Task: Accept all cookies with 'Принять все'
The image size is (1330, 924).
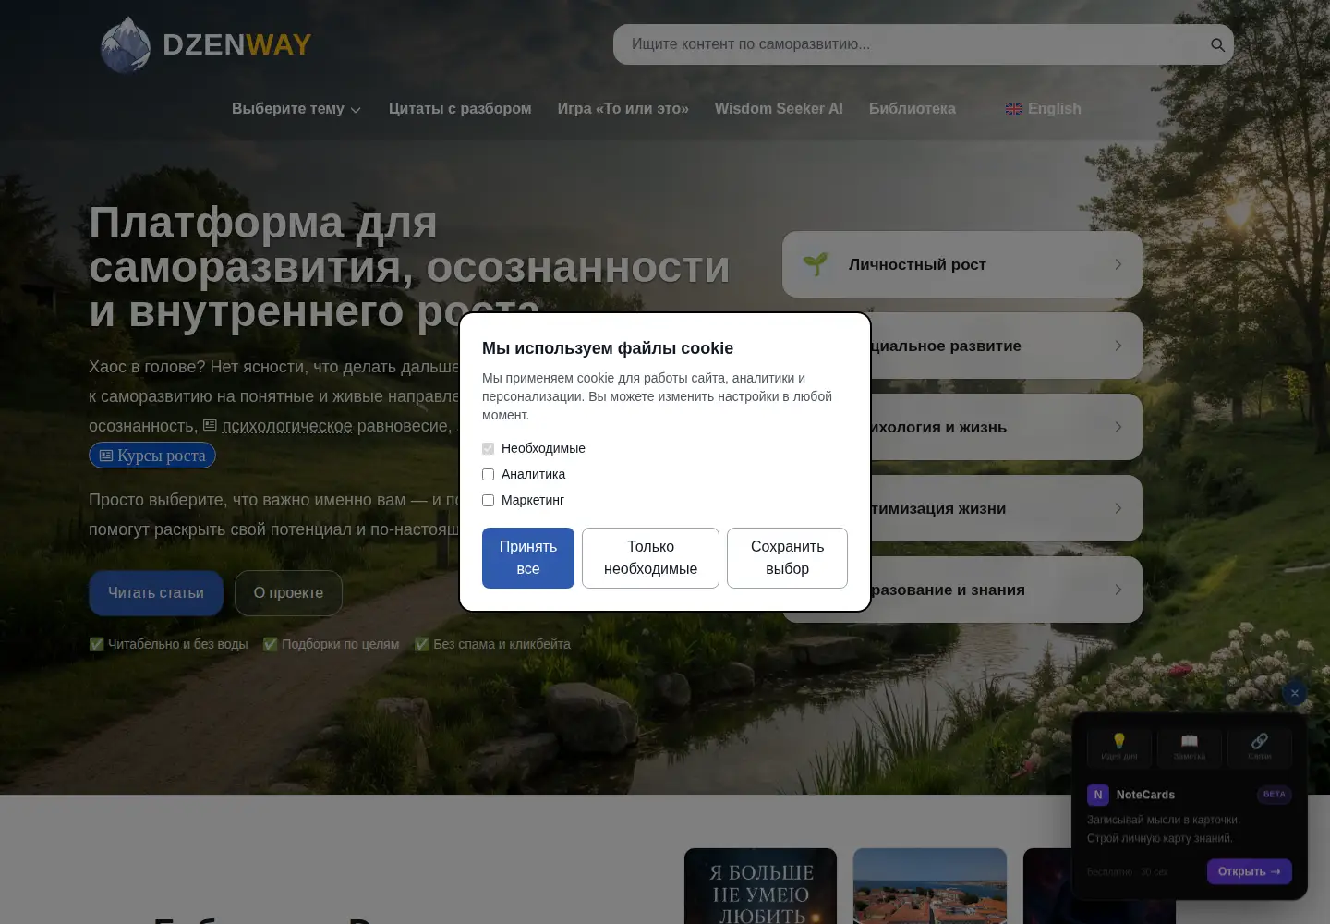Action: coord(528,558)
